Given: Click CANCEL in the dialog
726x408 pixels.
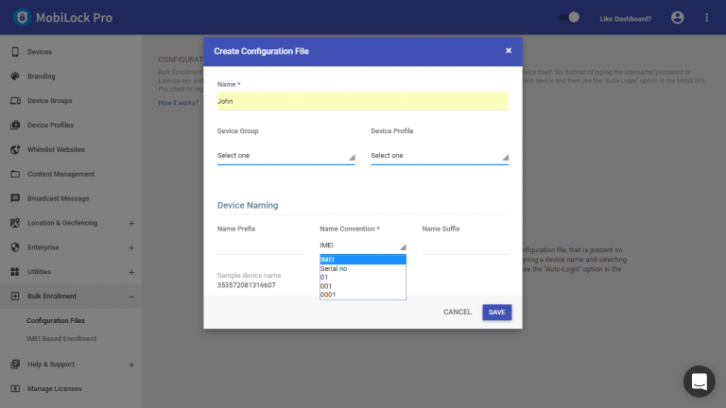Looking at the screenshot, I should pos(457,313).
